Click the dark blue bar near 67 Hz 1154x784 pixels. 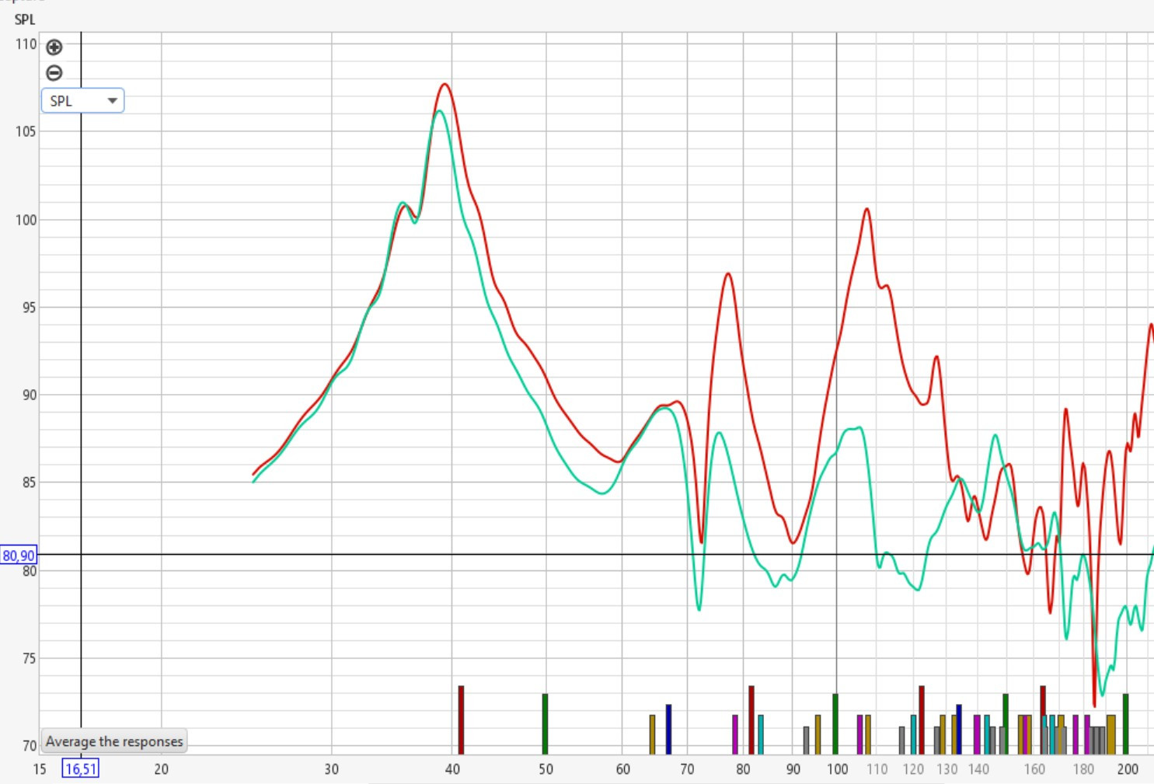[x=668, y=729]
